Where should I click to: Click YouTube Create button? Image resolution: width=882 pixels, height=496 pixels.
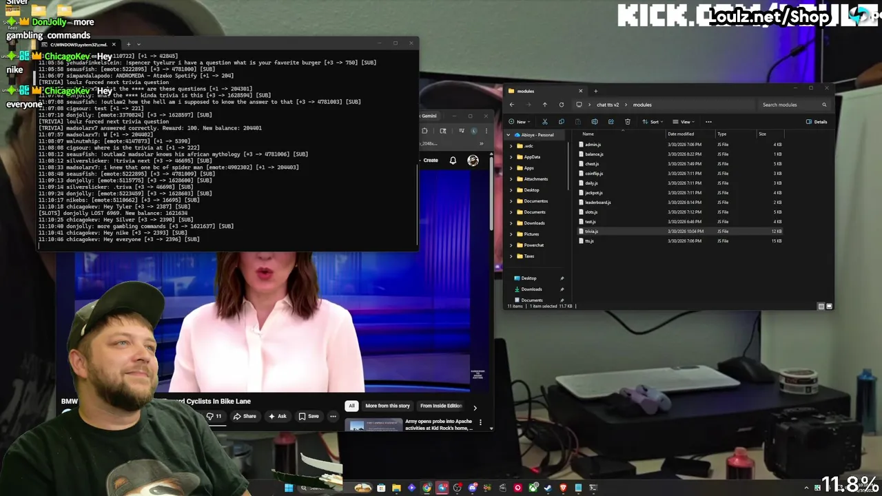tap(431, 161)
